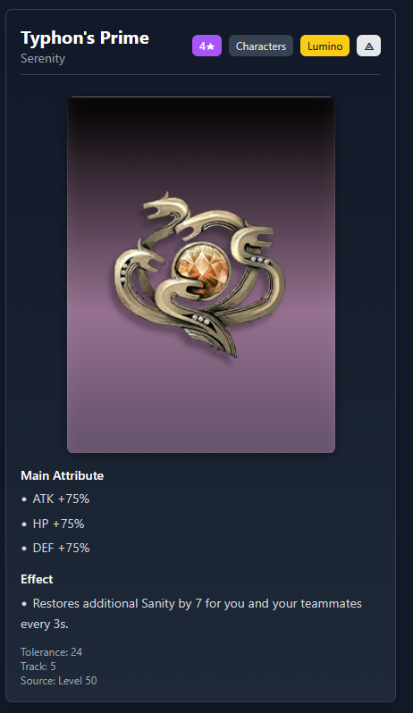Open the Typhon's Prime card image
This screenshot has height=713, width=413.
[x=201, y=274]
